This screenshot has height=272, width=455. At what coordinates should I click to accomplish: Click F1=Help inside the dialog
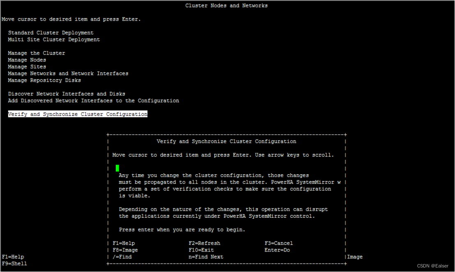coord(124,243)
